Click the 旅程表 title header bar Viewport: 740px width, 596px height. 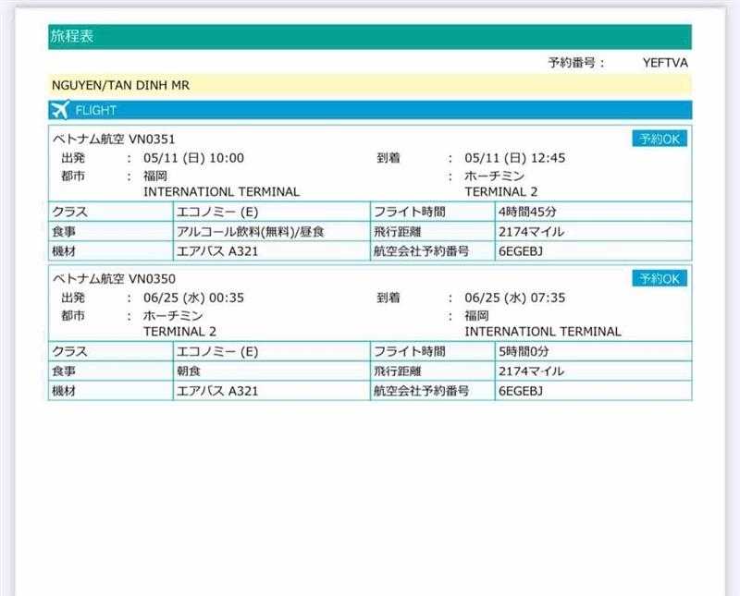point(370,37)
